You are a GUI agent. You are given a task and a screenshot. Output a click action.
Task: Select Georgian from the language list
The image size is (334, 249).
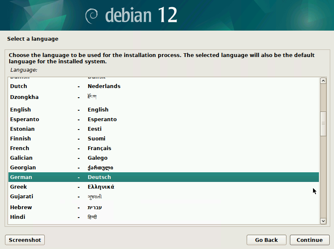click(164, 168)
